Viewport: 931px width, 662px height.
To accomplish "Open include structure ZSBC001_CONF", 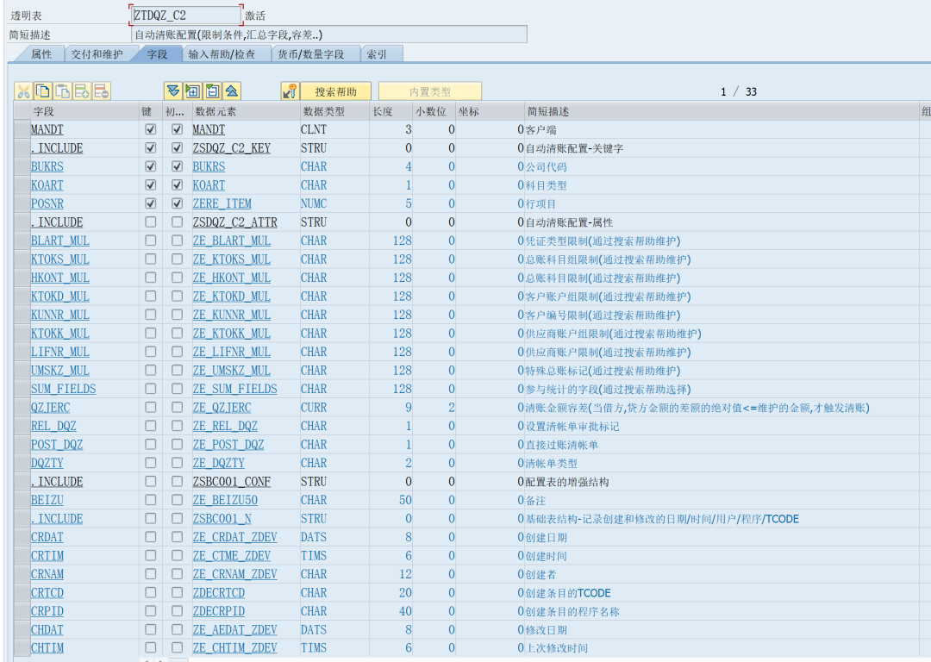I will pos(232,482).
